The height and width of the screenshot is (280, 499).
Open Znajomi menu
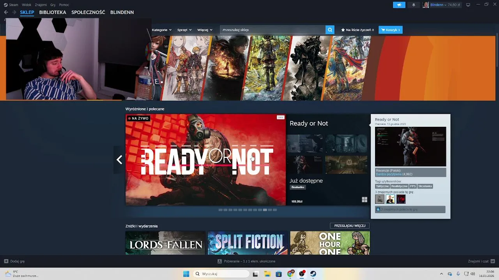pyautogui.click(x=41, y=5)
